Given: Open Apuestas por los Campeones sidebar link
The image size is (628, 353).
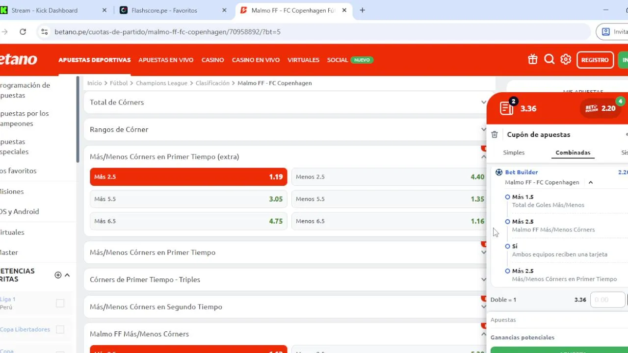Looking at the screenshot, I should coord(25,118).
